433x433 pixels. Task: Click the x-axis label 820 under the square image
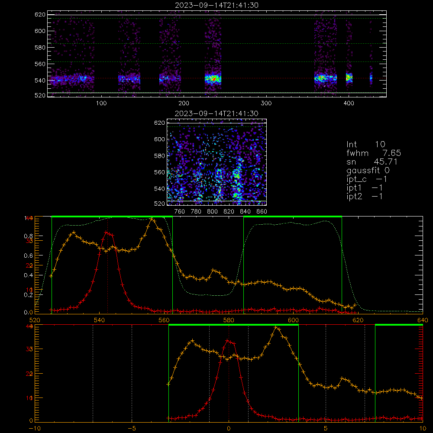tap(229, 211)
